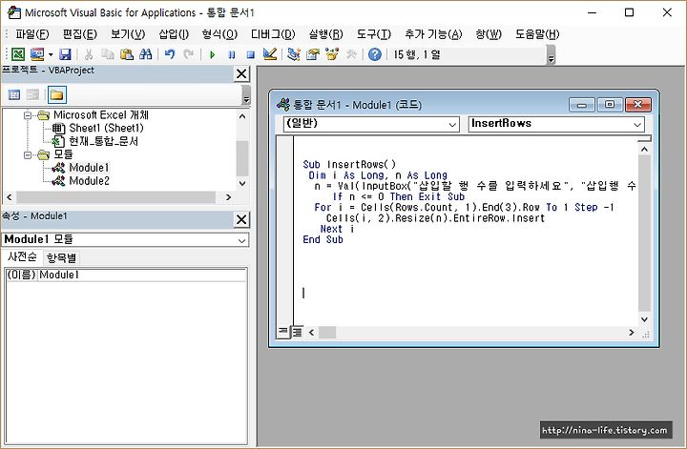
Task: Open Visual Basic Help question icon
Action: click(x=375, y=54)
